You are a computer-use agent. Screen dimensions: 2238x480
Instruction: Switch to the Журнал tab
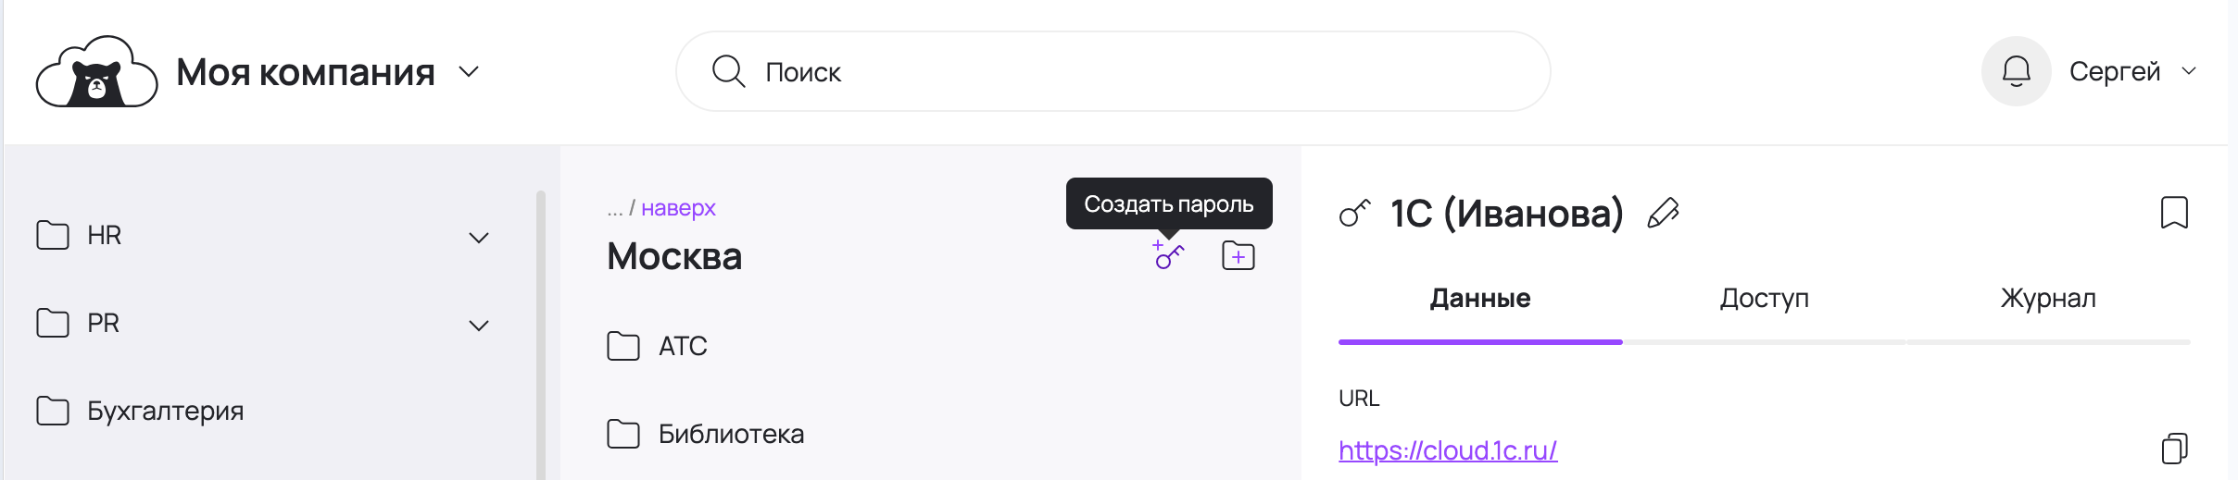tap(2047, 299)
